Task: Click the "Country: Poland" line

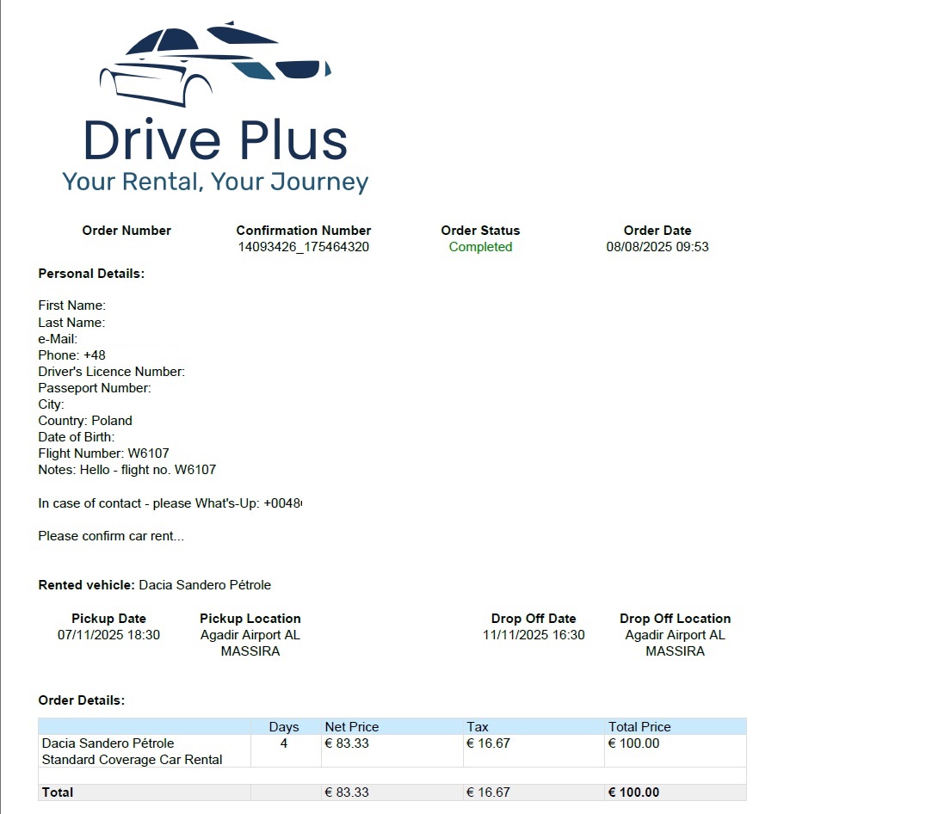Action: (x=85, y=421)
